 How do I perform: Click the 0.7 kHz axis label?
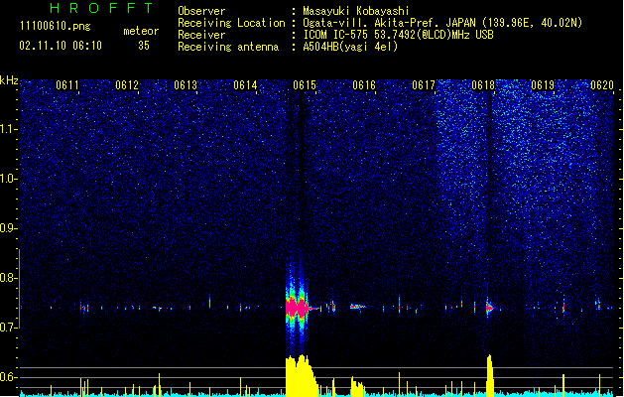pos(8,328)
